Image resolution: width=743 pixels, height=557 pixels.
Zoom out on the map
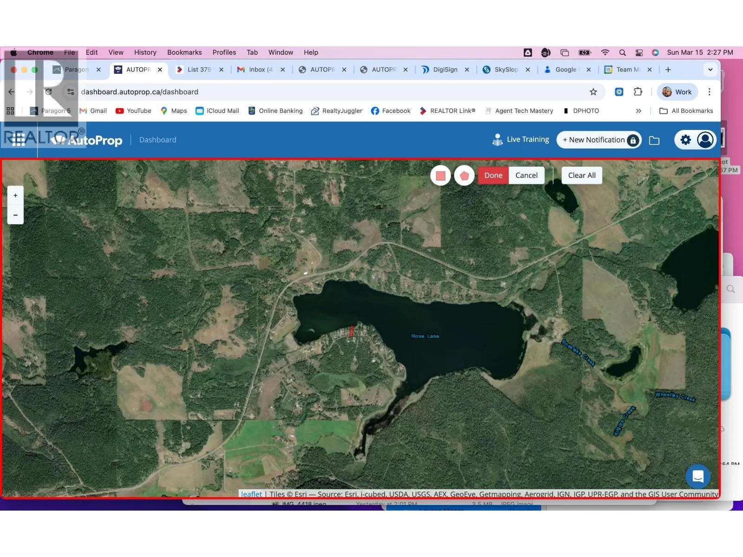(x=15, y=215)
